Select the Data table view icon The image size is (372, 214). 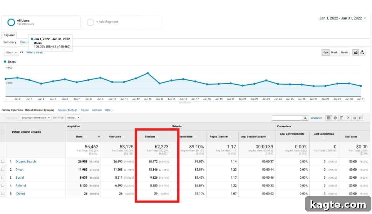point(329,118)
